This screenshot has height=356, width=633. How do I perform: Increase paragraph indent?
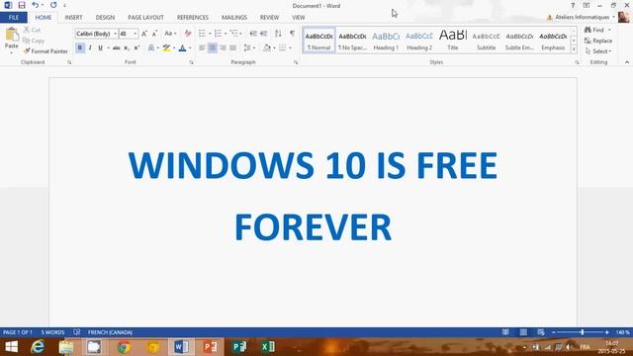point(264,34)
